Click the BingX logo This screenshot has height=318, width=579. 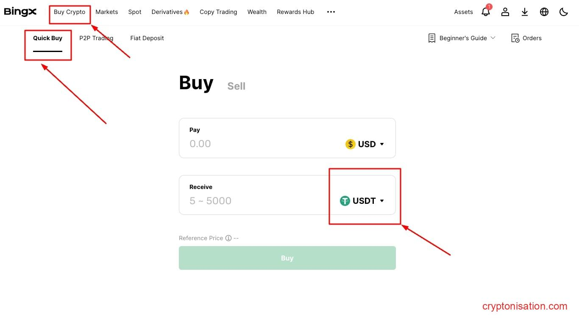click(20, 11)
